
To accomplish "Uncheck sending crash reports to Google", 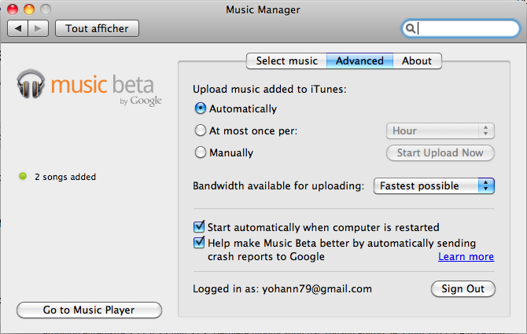I will pyautogui.click(x=199, y=244).
